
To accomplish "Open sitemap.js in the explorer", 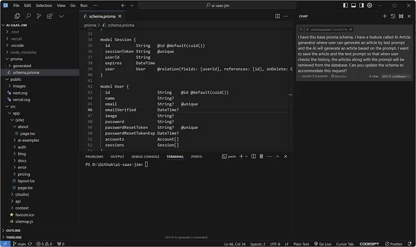I will coord(24,221).
